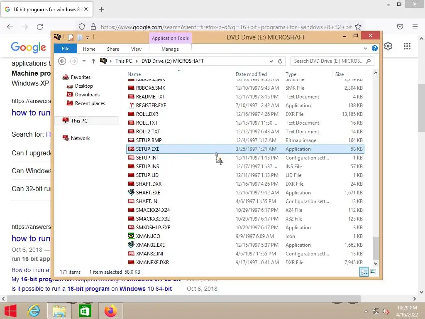Image resolution: width=425 pixels, height=319 pixels.
Task: Open the File ribbon tab
Action: click(x=66, y=49)
